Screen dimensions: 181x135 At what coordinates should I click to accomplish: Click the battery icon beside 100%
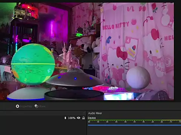[65, 118]
